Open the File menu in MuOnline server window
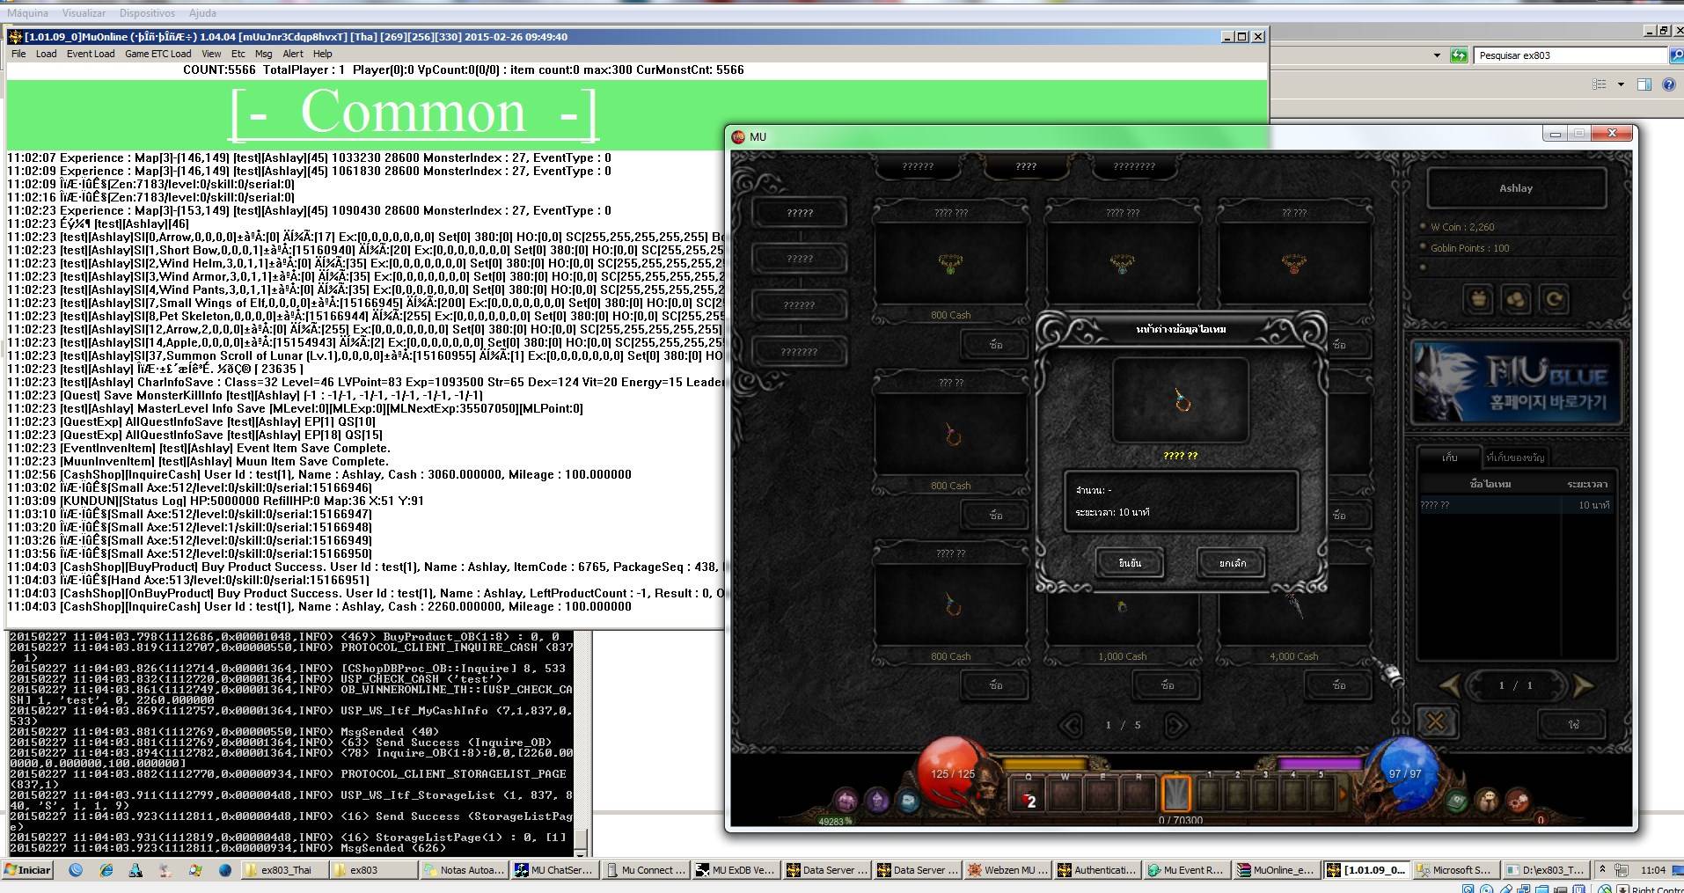This screenshot has height=893, width=1684. [x=18, y=54]
